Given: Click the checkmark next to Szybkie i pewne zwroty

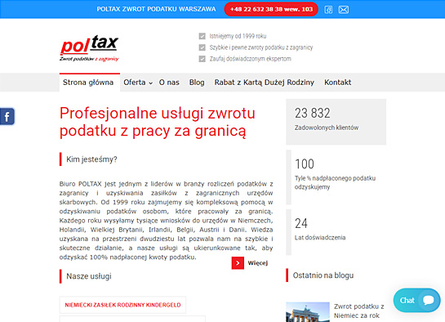Looking at the screenshot, I should click(202, 47).
